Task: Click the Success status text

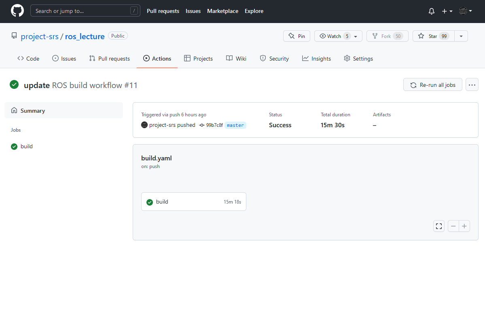Action: 280,125
